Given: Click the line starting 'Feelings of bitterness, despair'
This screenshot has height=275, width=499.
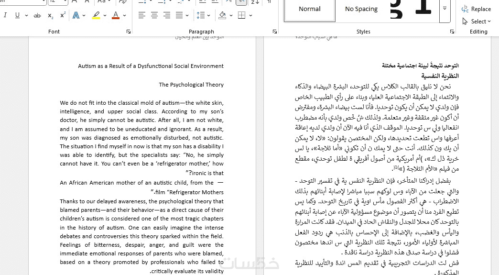Looking at the screenshot, I should tap(141, 245).
